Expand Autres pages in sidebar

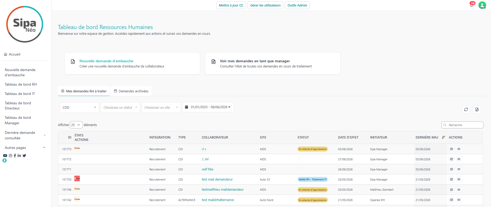[25, 148]
